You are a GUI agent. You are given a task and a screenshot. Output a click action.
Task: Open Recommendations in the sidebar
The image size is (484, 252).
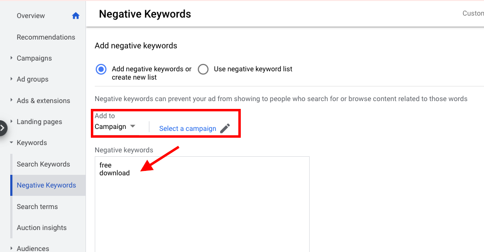click(x=46, y=37)
